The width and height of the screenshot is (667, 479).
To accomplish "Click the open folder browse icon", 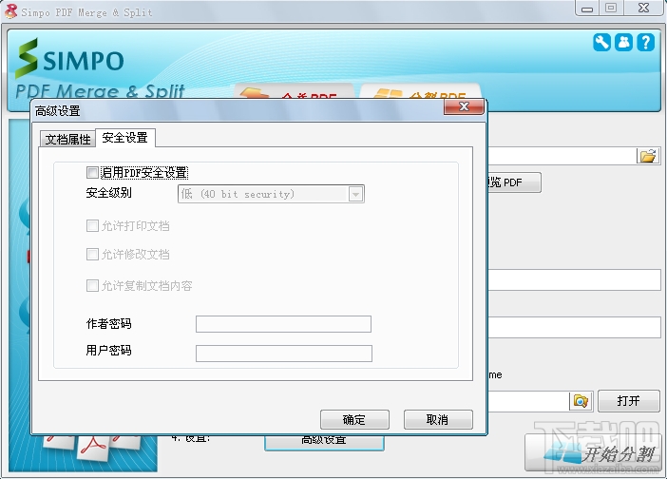I will point(648,156).
